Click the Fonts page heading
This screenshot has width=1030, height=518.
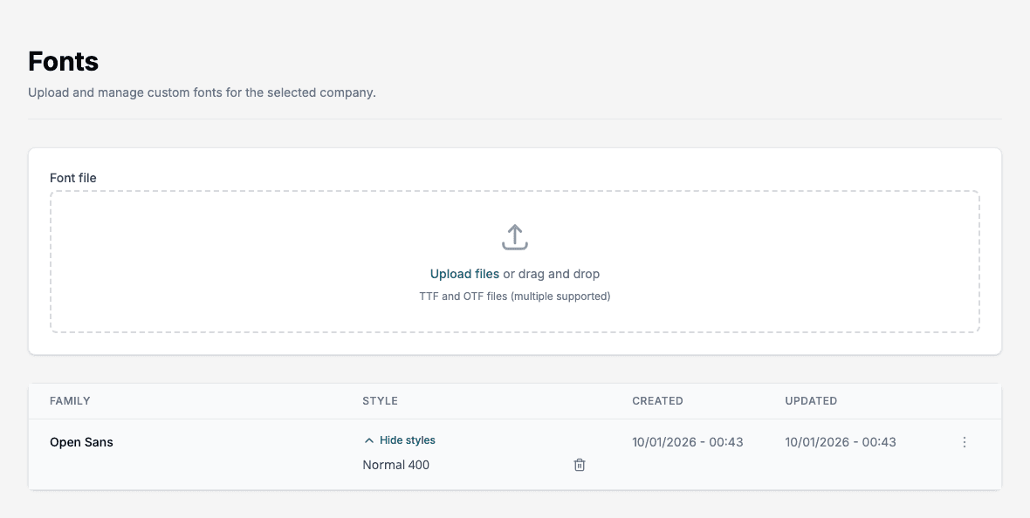(x=64, y=61)
